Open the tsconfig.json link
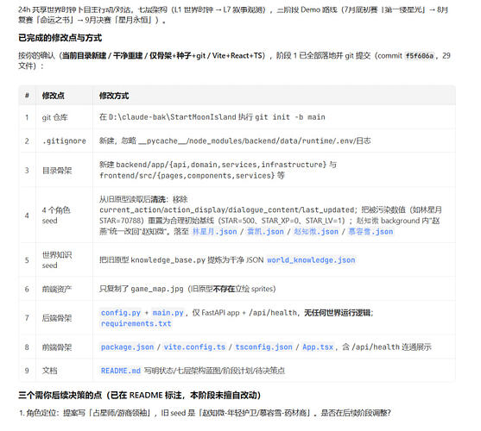 (x=263, y=347)
